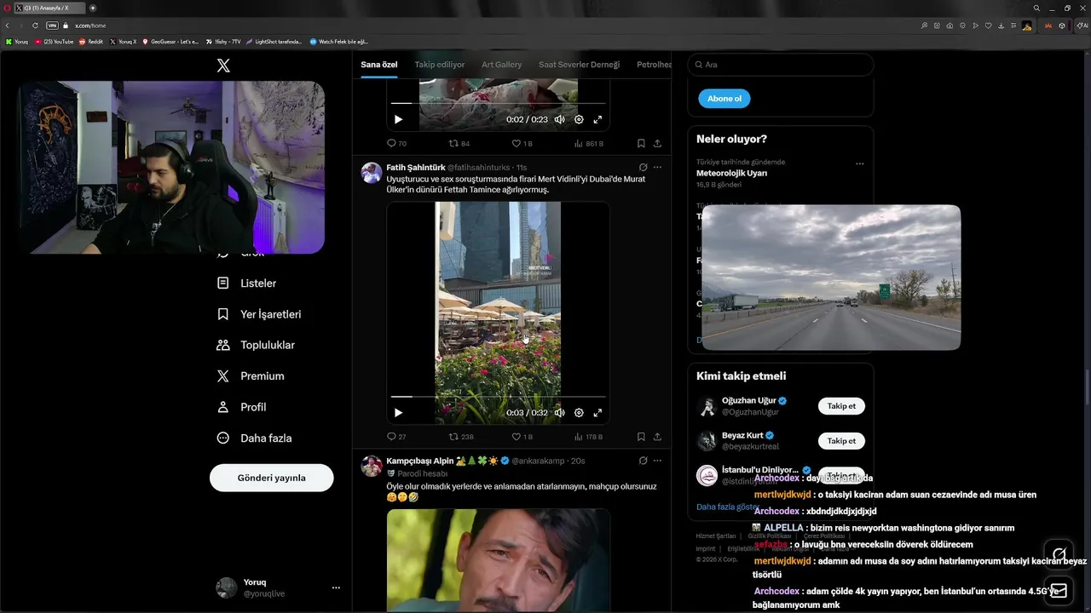The height and width of the screenshot is (613, 1091).
Task: View analytics of the Fatih Şahintürk post
Action: pyautogui.click(x=588, y=437)
